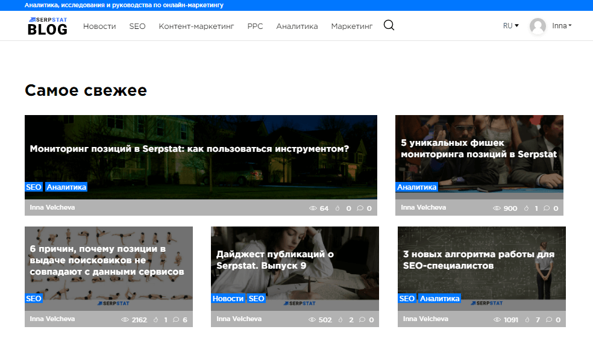Click author Inna Velcheva on 5 уникальных фишек card

423,207
